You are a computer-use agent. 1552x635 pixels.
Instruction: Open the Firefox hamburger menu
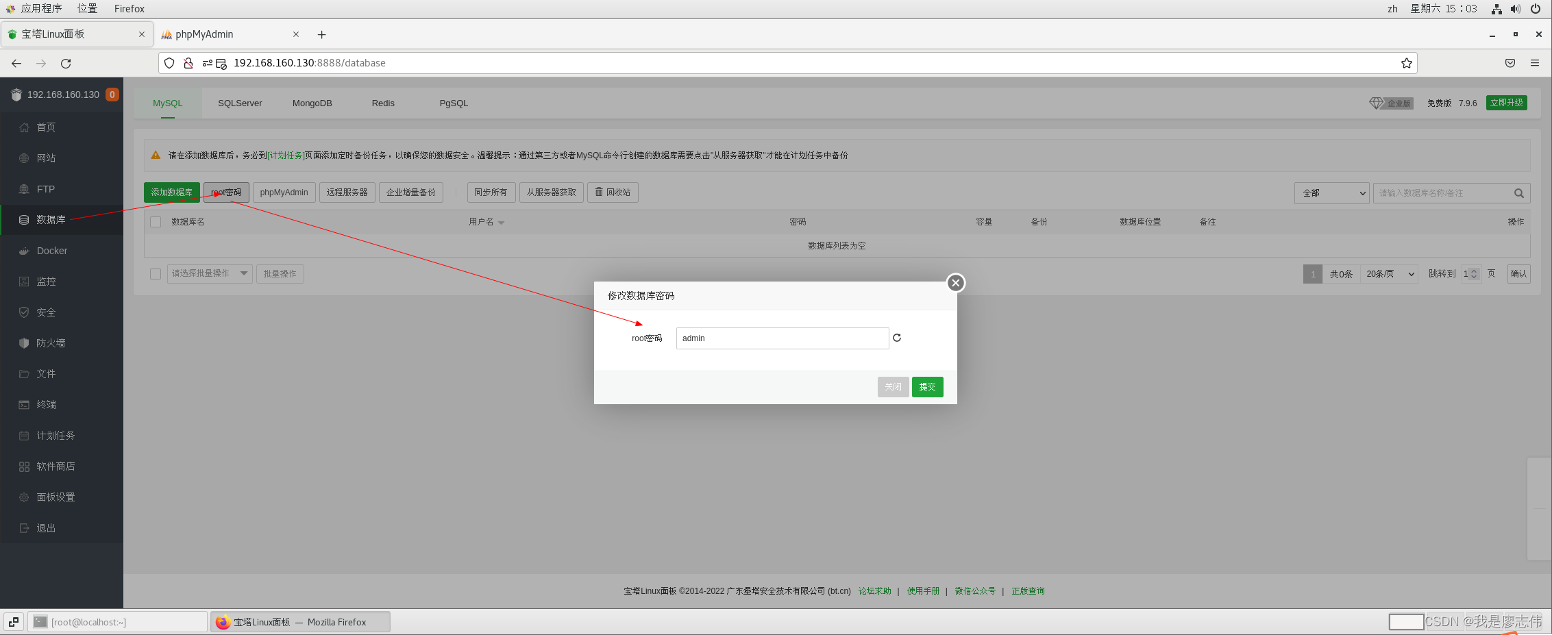tap(1535, 63)
